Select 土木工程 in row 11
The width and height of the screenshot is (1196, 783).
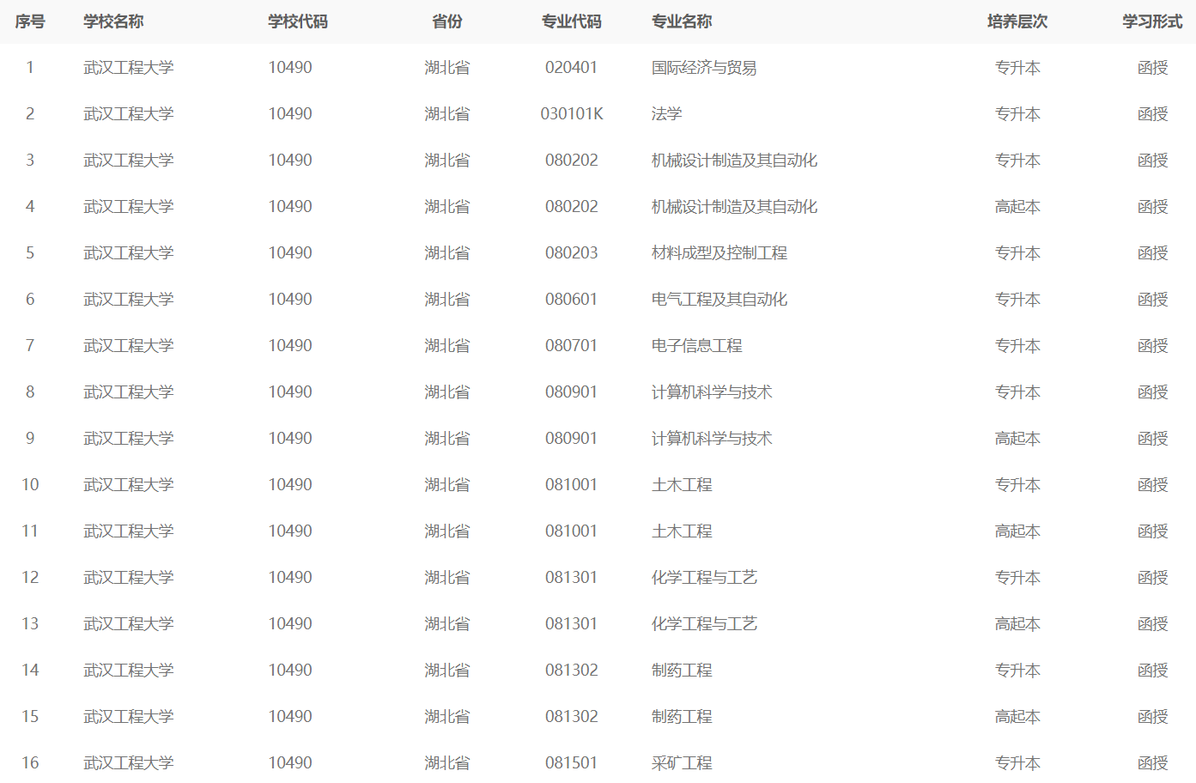[682, 531]
